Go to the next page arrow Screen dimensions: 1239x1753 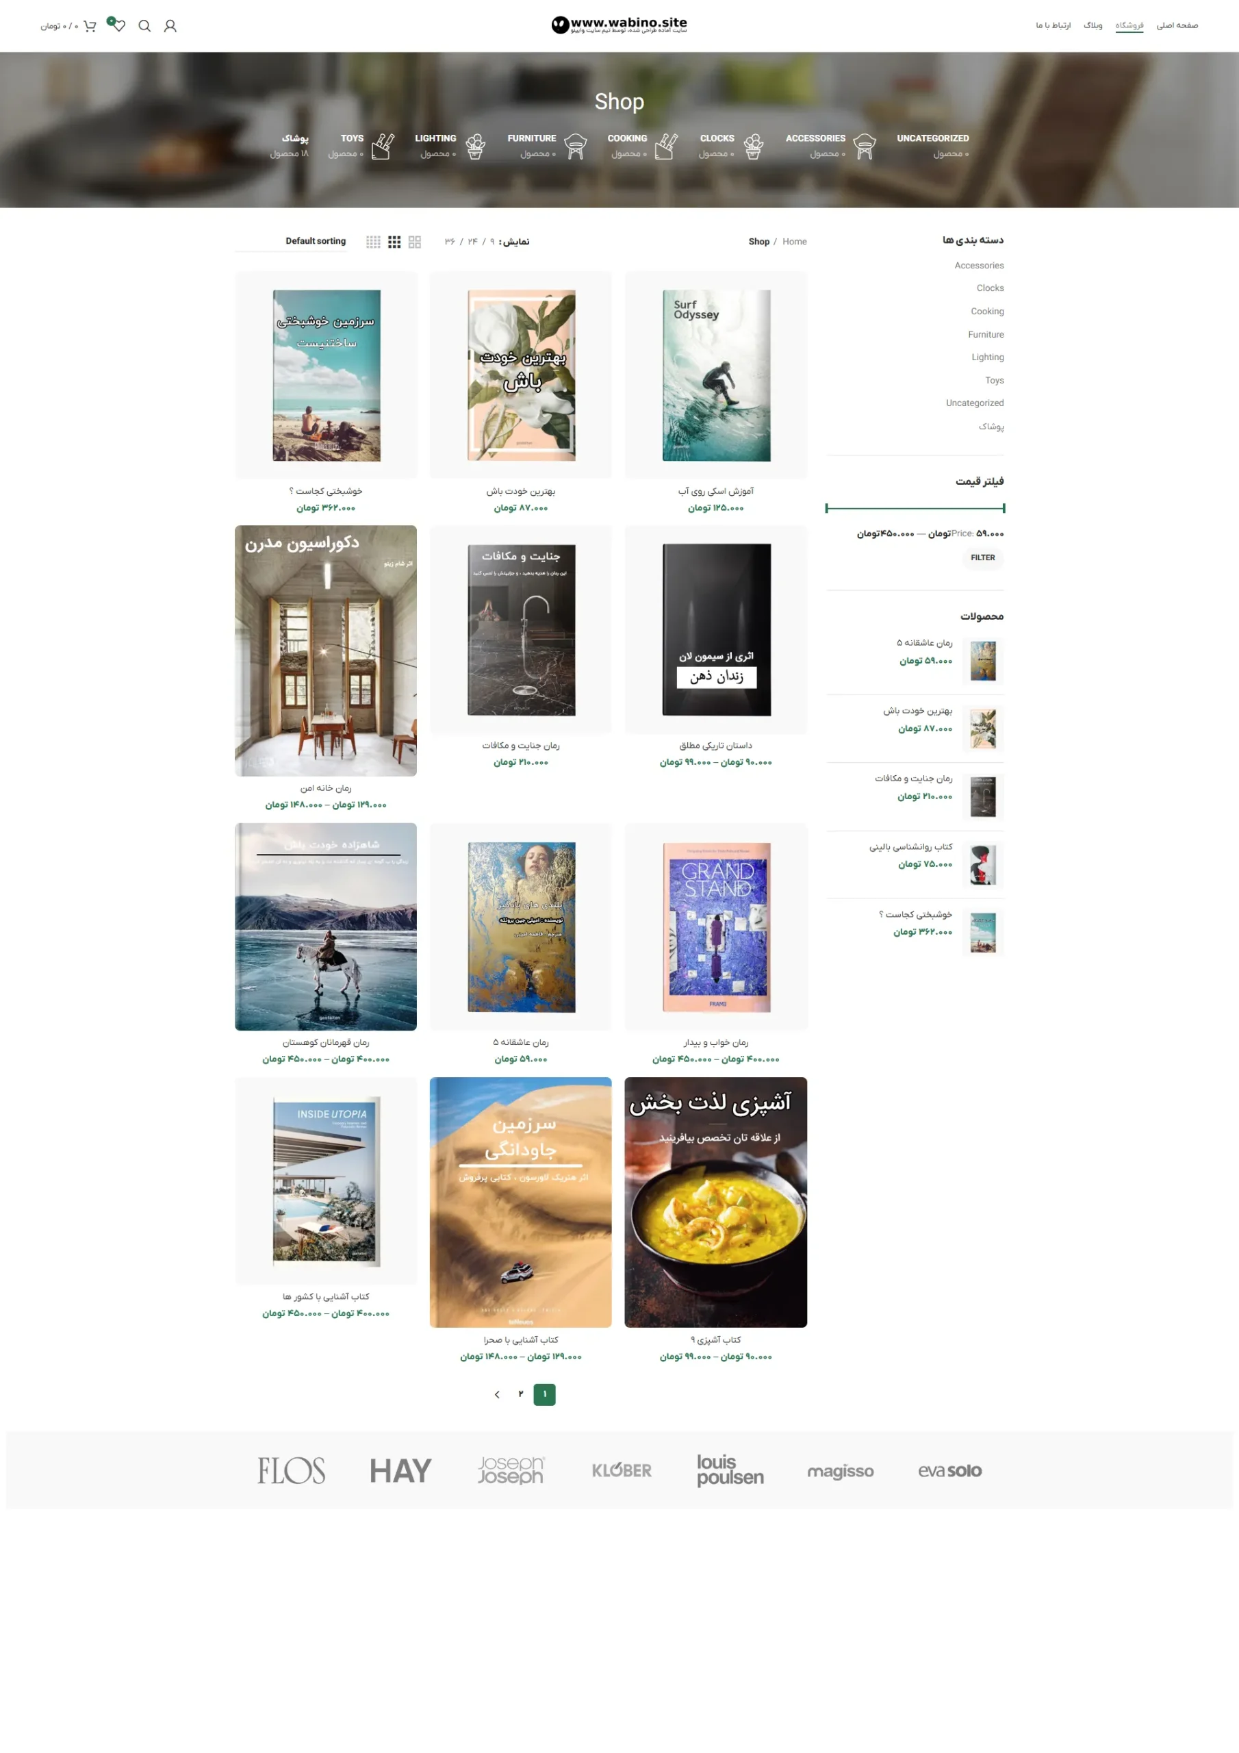pos(497,1395)
